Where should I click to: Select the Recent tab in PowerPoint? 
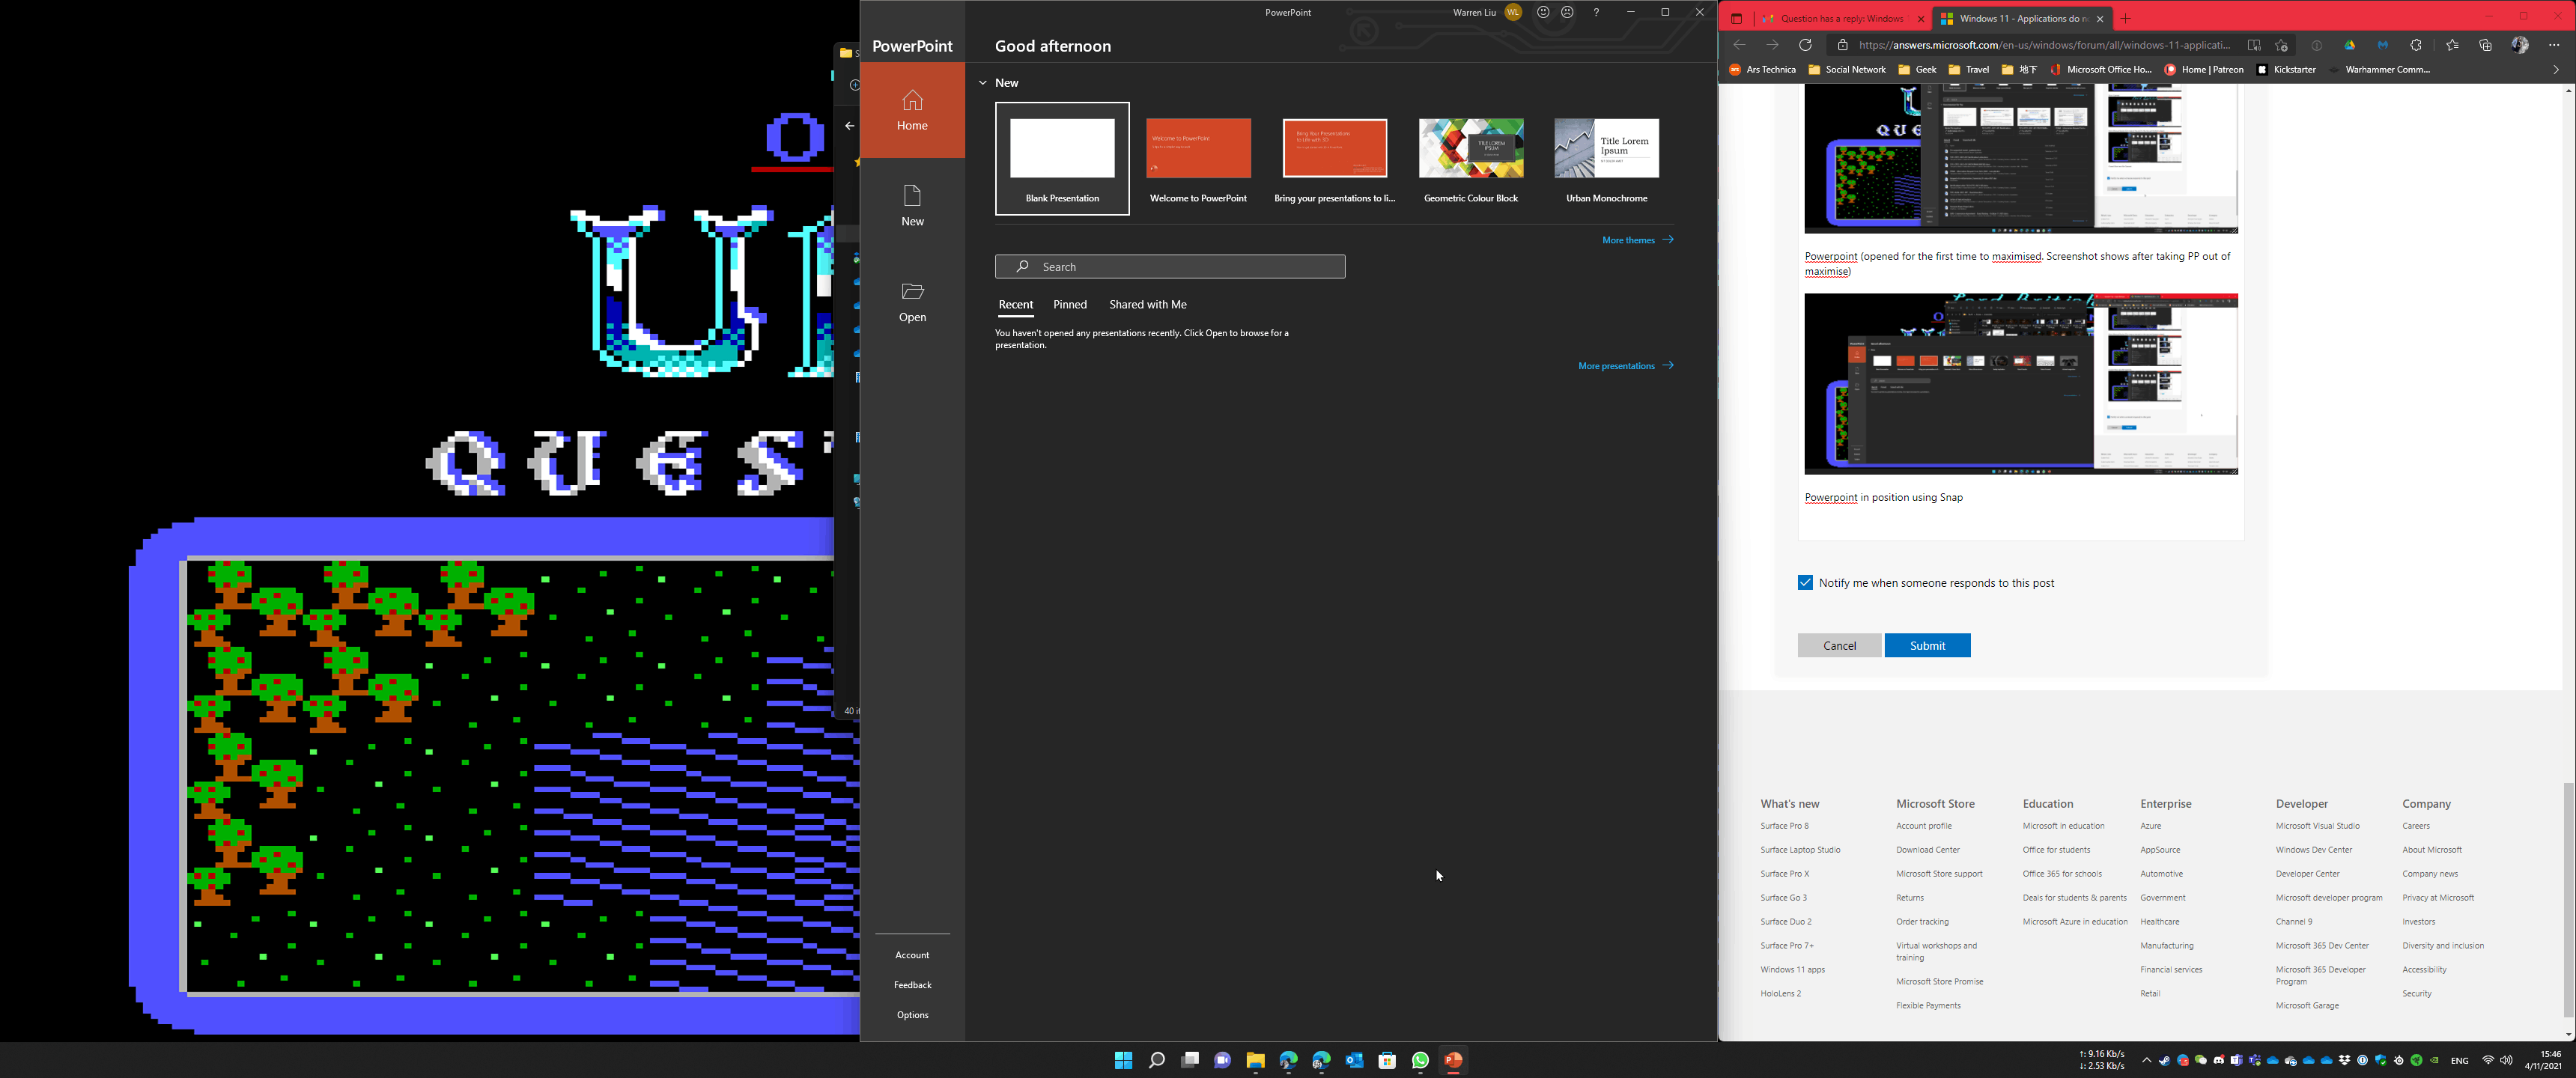[x=1015, y=304]
